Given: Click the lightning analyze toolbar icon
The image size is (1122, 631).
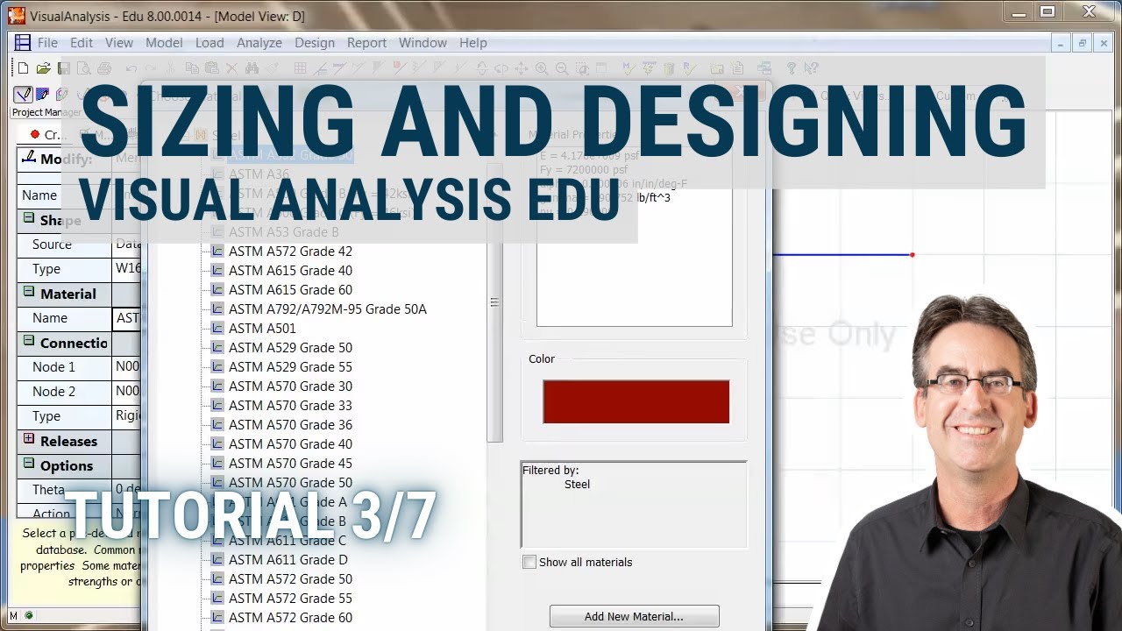Looking at the screenshot, I should tap(649, 68).
